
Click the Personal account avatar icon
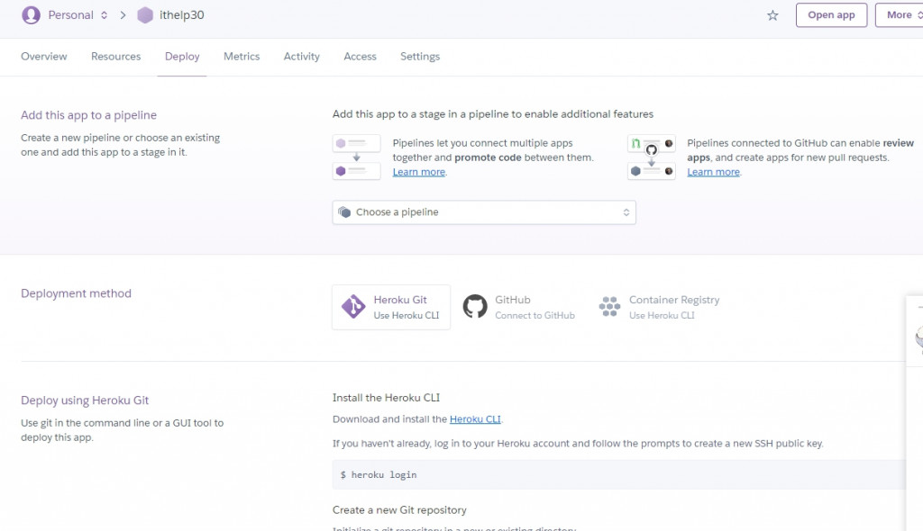(32, 14)
